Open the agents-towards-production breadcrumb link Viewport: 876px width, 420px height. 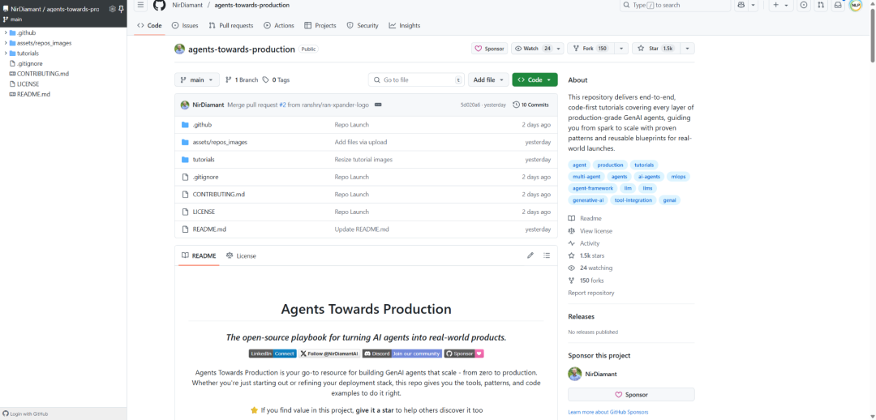tap(252, 5)
